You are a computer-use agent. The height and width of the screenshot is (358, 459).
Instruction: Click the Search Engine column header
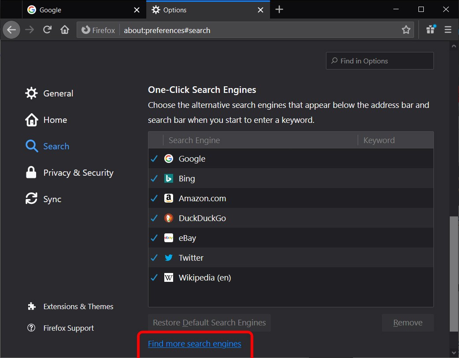(260, 140)
